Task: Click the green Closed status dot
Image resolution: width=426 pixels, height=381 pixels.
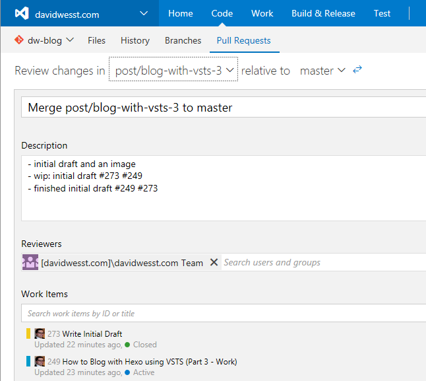Action: coord(127,345)
